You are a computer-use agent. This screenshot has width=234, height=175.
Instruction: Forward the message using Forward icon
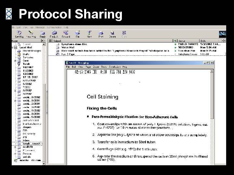[66, 33]
